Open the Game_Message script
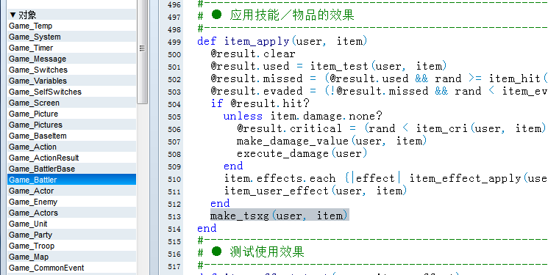Viewport: 548px width, 275px height. point(71,59)
